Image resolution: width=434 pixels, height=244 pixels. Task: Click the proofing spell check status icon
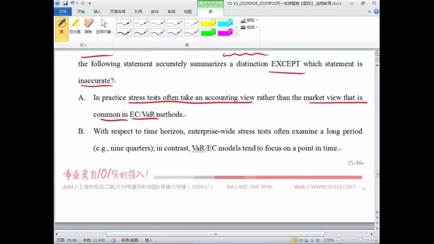tap(113, 240)
